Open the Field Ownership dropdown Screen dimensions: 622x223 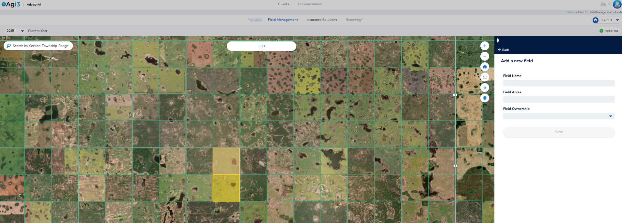coord(559,116)
